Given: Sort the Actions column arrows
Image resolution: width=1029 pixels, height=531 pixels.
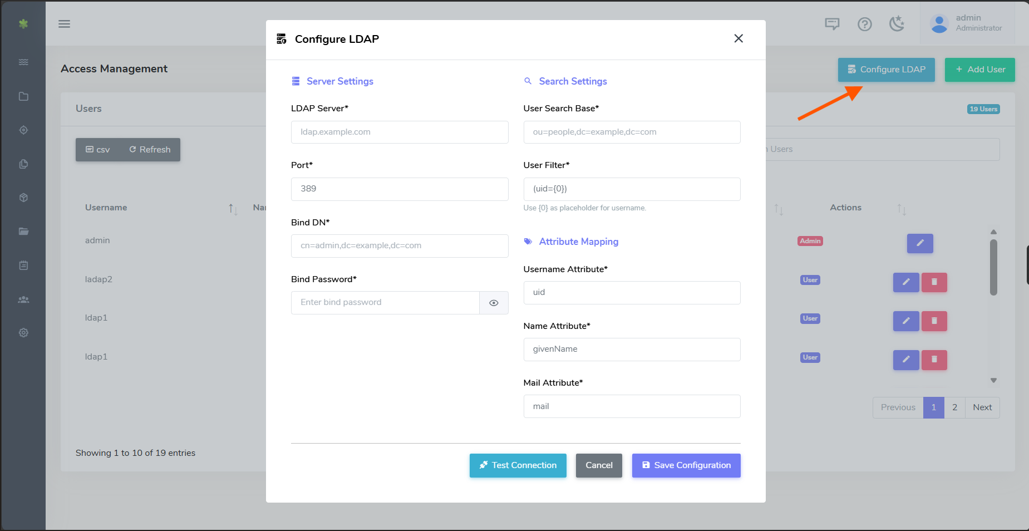Looking at the screenshot, I should pyautogui.click(x=901, y=209).
